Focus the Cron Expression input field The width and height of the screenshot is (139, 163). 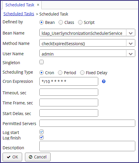click(69, 81)
